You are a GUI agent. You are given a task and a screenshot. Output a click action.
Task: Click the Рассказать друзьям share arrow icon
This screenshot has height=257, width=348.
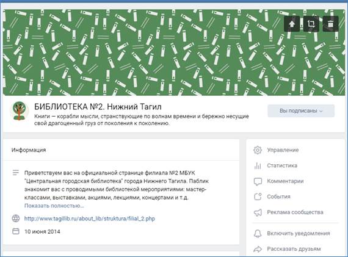258,249
